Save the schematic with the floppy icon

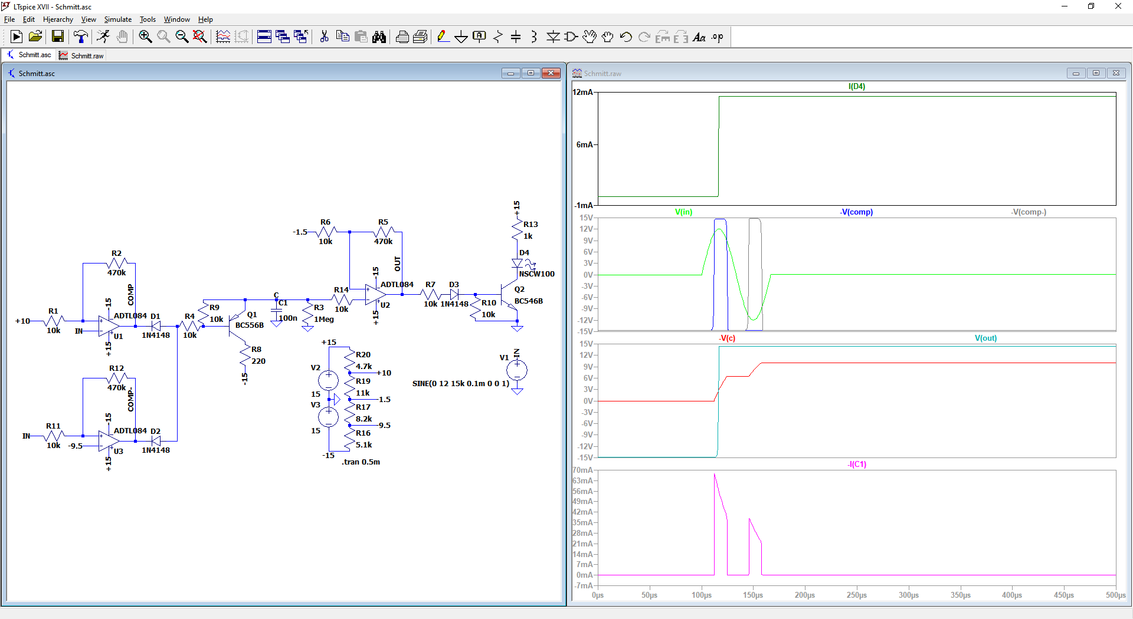pos(58,37)
